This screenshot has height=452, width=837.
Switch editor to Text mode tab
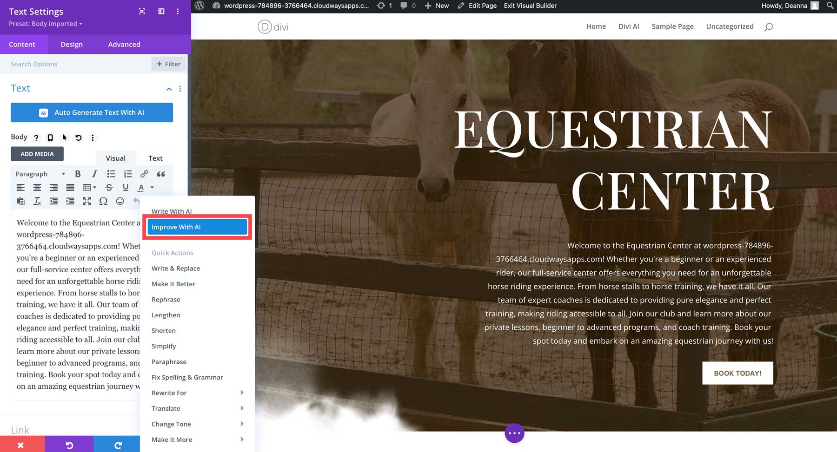pos(155,158)
